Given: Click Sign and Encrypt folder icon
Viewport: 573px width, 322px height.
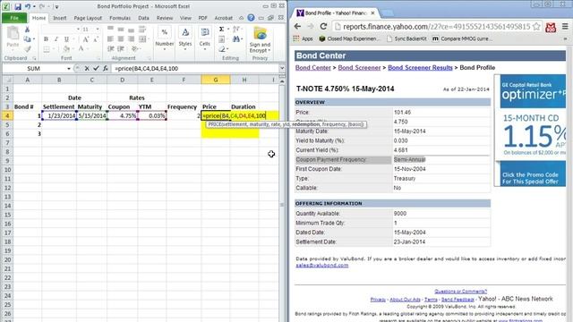Looking at the screenshot, I should pyautogui.click(x=260, y=34).
